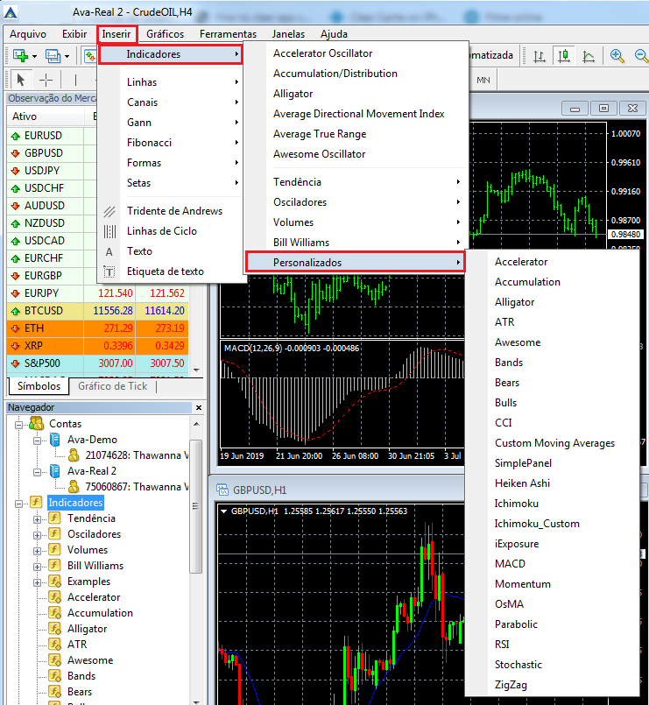Viewport: 649px width, 705px height.
Task: Click the profiles toolbar icon
Action: pos(53,56)
